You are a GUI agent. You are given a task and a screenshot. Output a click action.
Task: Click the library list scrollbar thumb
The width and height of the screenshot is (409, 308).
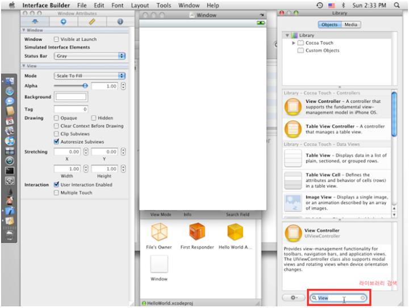click(394, 114)
